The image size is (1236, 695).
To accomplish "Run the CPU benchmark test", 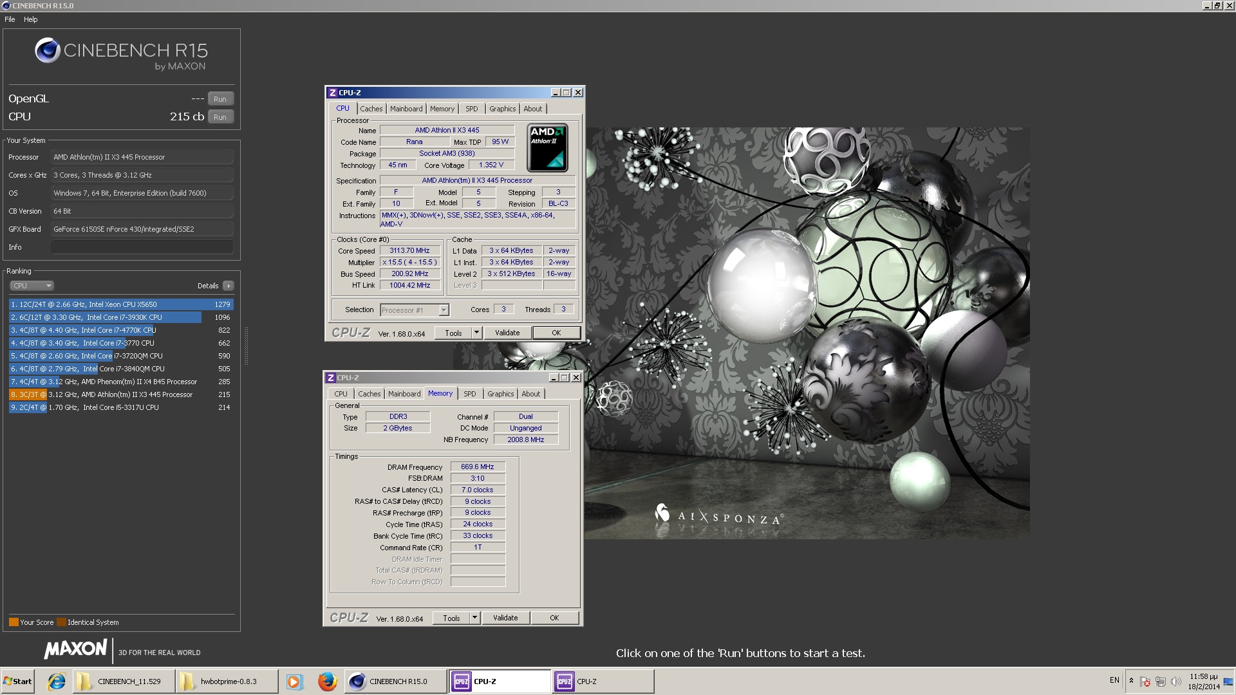I will point(220,117).
